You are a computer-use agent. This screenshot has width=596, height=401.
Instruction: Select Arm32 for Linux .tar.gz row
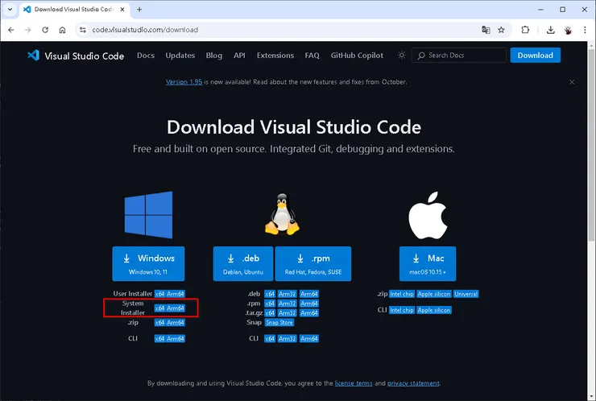[x=287, y=312]
